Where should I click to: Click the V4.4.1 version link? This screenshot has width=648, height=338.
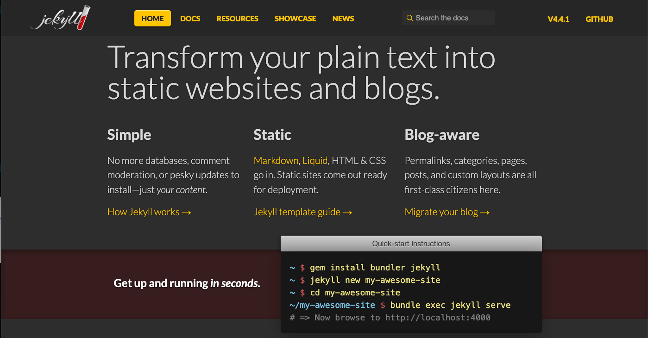[x=558, y=19]
